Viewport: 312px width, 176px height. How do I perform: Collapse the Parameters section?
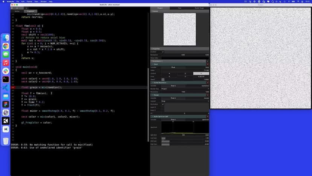coord(152,61)
